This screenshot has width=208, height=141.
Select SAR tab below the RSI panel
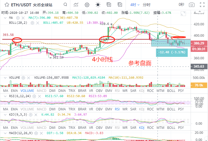133,109
